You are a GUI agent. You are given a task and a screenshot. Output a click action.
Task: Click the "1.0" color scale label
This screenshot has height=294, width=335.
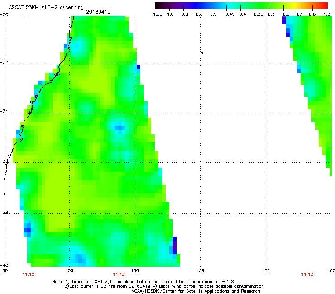327,14
